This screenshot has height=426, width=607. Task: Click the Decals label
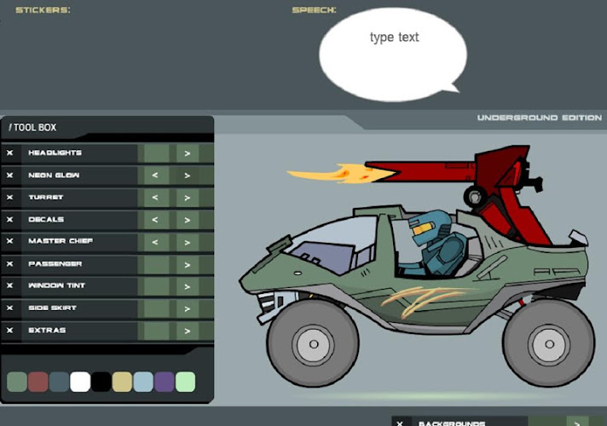coord(46,219)
